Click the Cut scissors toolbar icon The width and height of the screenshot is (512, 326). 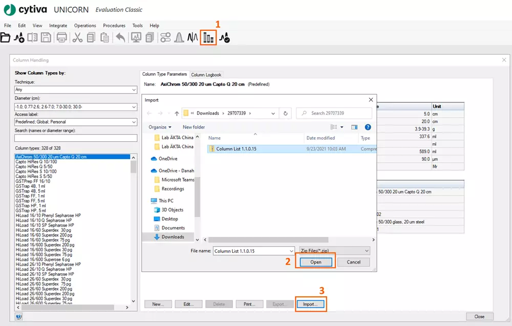tap(77, 37)
